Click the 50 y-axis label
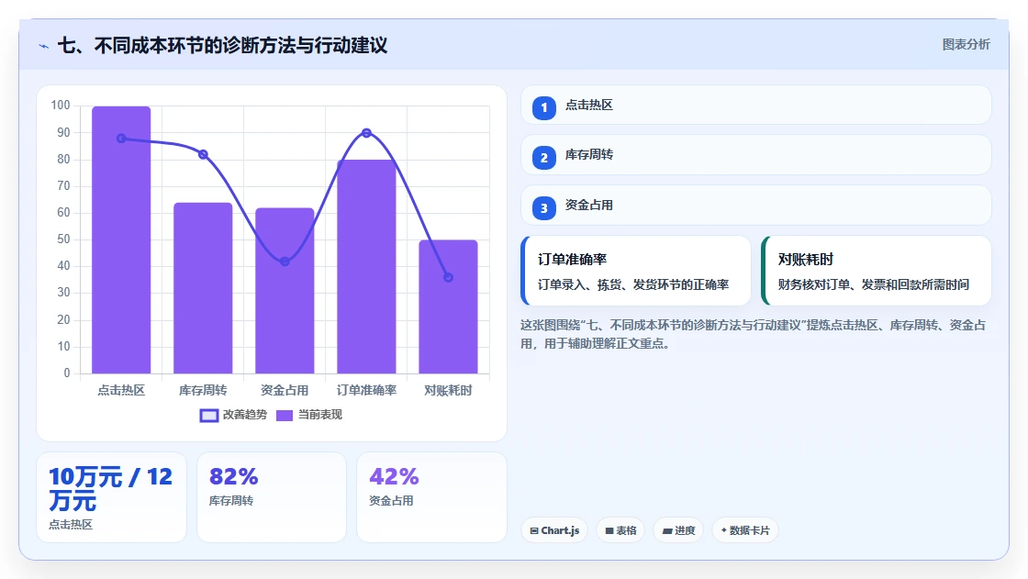Image resolution: width=1028 pixels, height=579 pixels. click(x=63, y=239)
